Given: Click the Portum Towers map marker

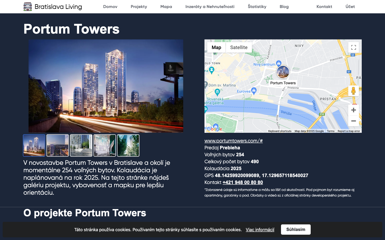Looking at the screenshot, I should click(283, 72).
